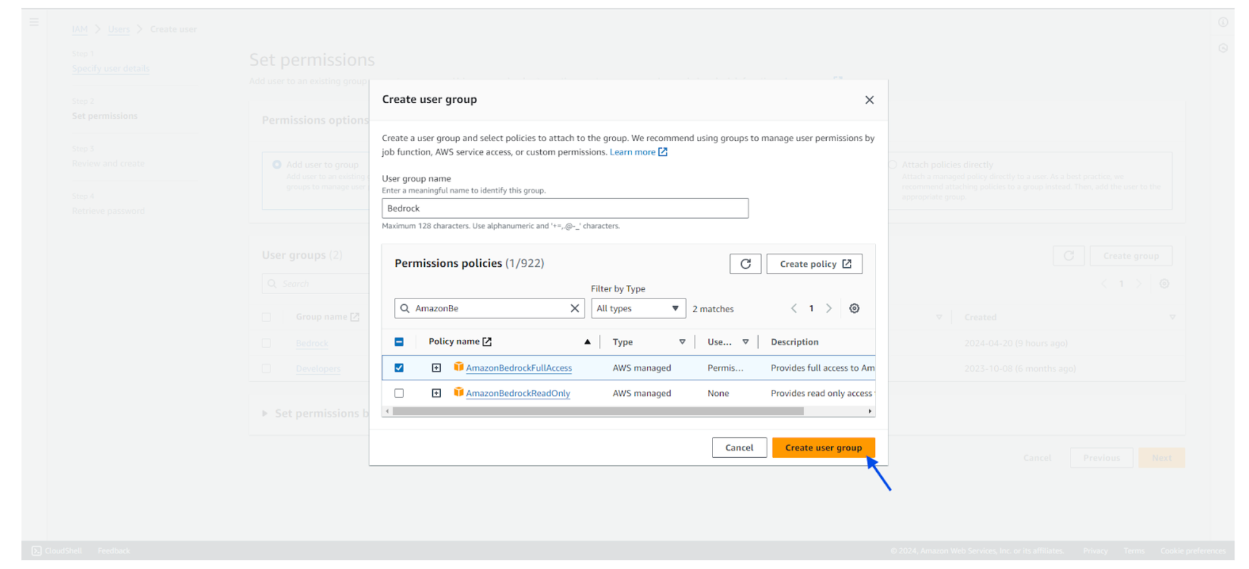Screen dimensions: 1249x569
Task: Open the policy table settings gear
Action: pos(854,309)
